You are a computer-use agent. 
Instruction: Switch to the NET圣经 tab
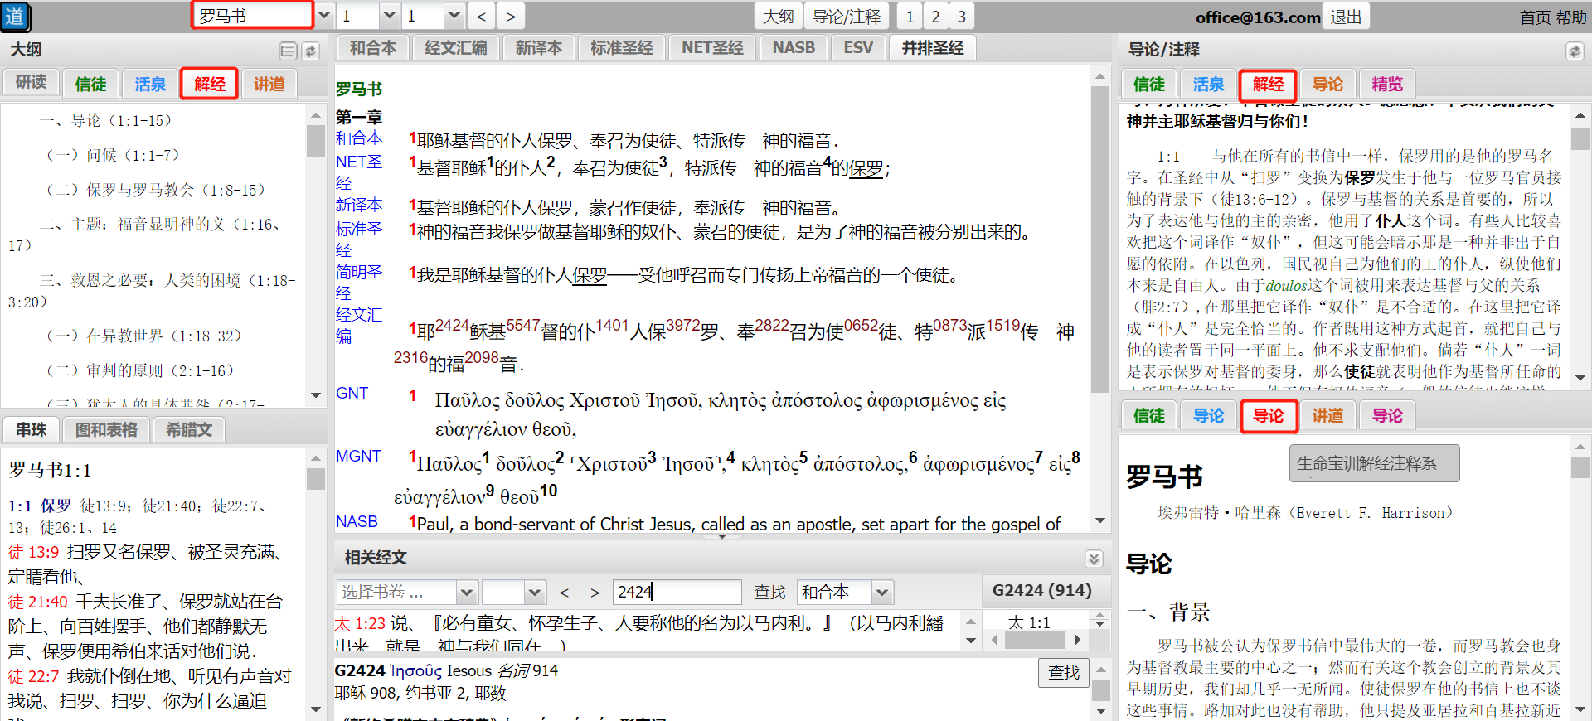[711, 48]
